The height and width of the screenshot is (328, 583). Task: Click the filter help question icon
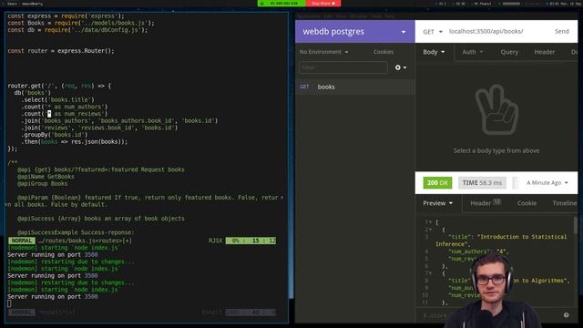click(x=566, y=315)
